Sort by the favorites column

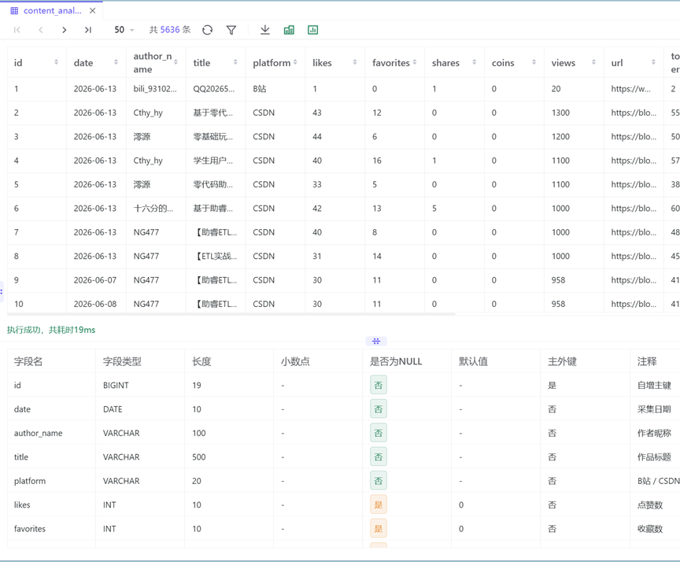[415, 62]
